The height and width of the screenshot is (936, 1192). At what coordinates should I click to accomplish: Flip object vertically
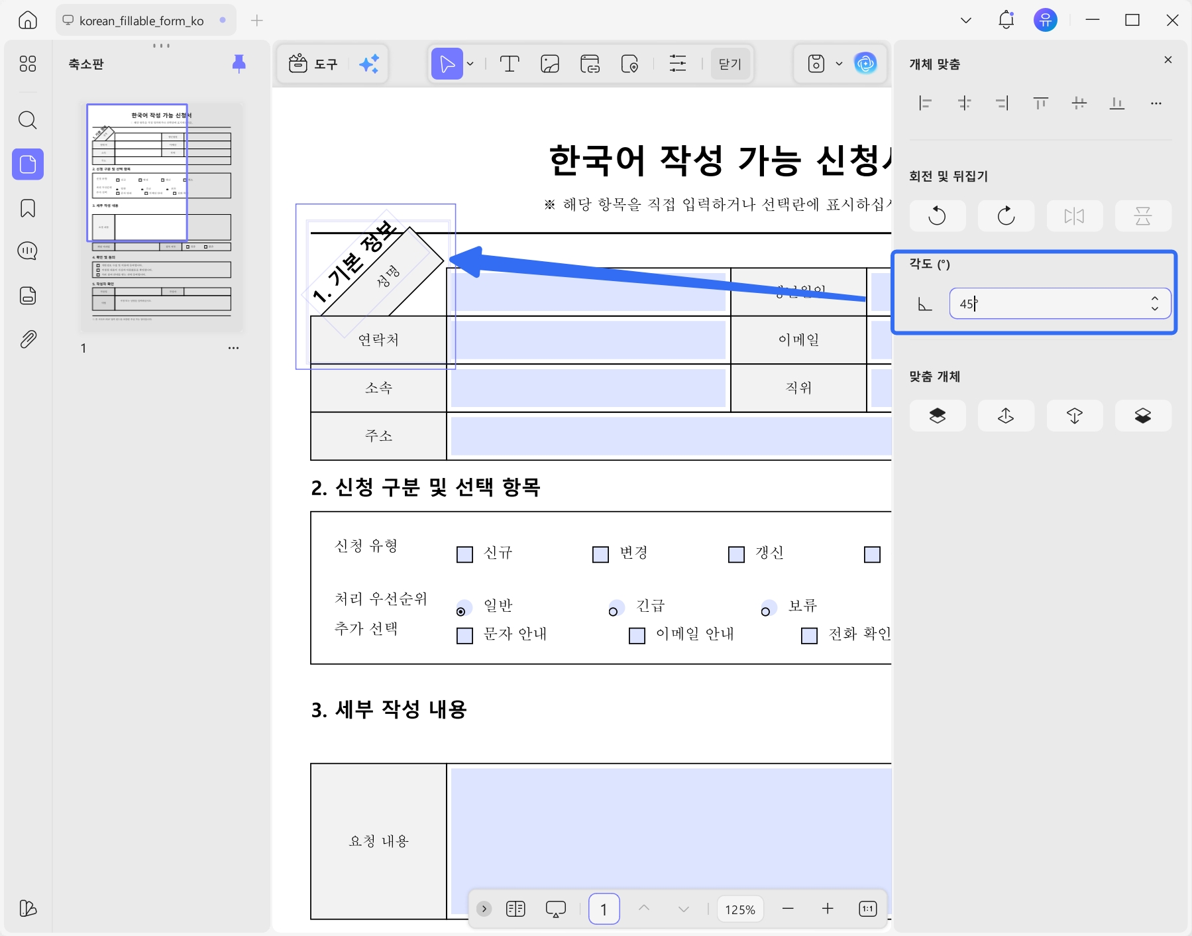1143,215
